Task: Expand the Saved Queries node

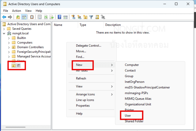Action: pyautogui.click(x=4, y=29)
